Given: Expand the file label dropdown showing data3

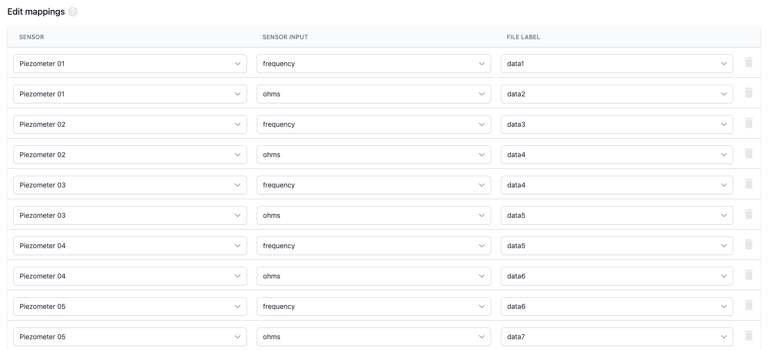Looking at the screenshot, I should pos(617,124).
